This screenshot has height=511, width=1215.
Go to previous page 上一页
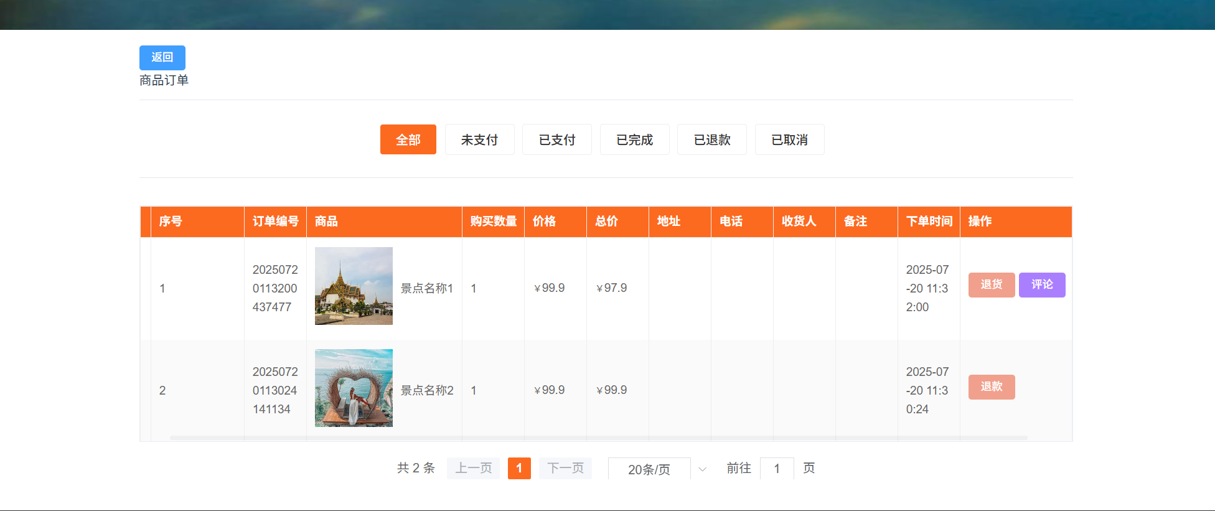pyautogui.click(x=473, y=468)
